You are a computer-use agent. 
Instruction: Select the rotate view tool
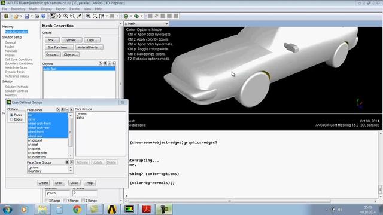coord(53,16)
